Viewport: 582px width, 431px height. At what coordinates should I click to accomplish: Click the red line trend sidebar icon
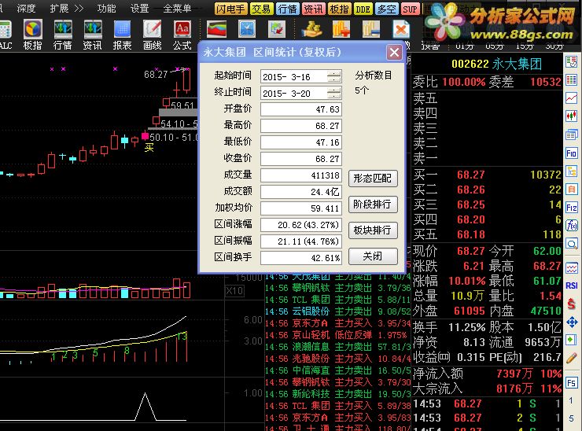coord(572,98)
